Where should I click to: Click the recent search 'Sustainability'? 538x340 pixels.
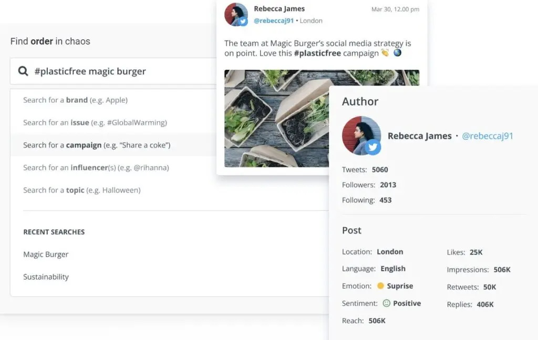(x=46, y=277)
